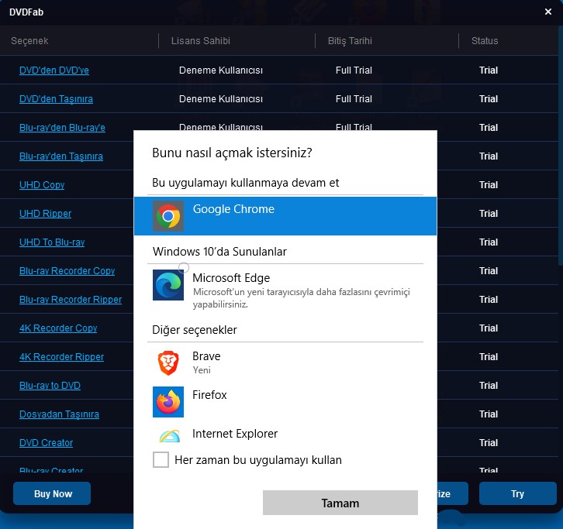Click Trial status in DVD Creator row
Screen dimensions: 563x529
489,443
